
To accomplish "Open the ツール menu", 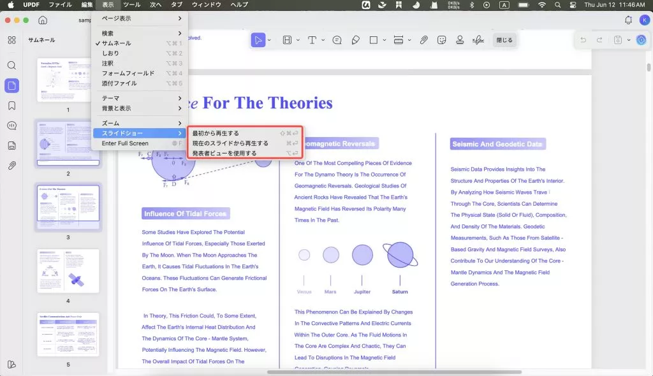I will [131, 4].
